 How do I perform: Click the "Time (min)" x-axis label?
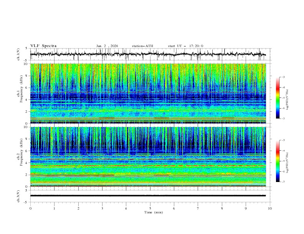(154, 212)
